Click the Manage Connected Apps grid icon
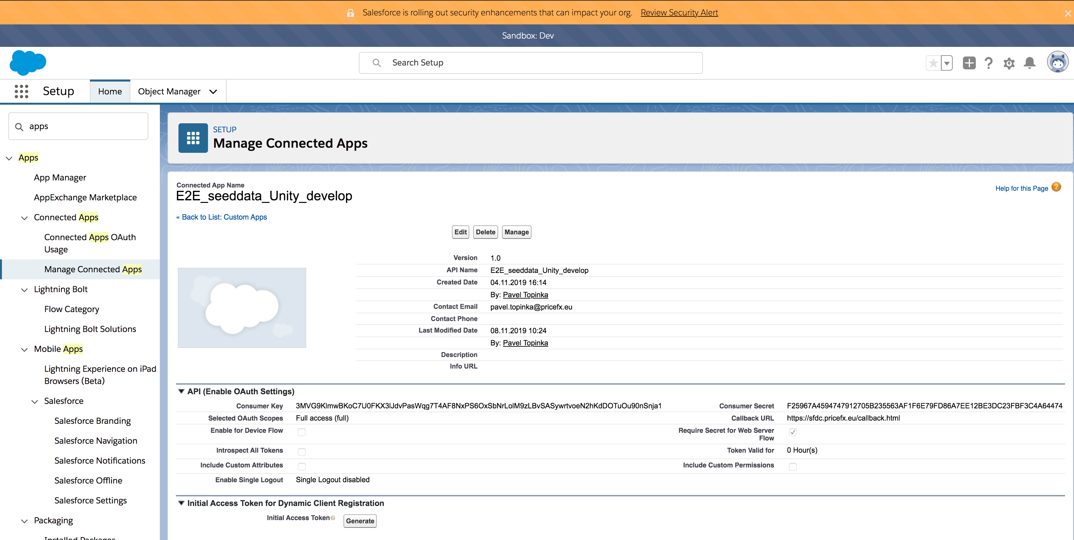Screen dimensions: 1074x540 [193, 138]
